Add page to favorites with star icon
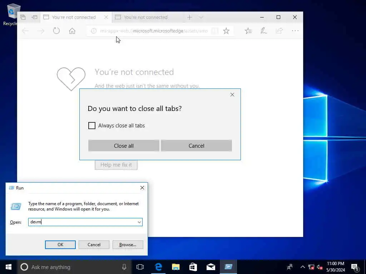 226,31
